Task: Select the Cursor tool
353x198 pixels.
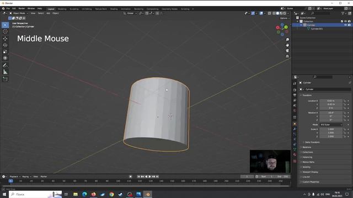Action: [5, 32]
